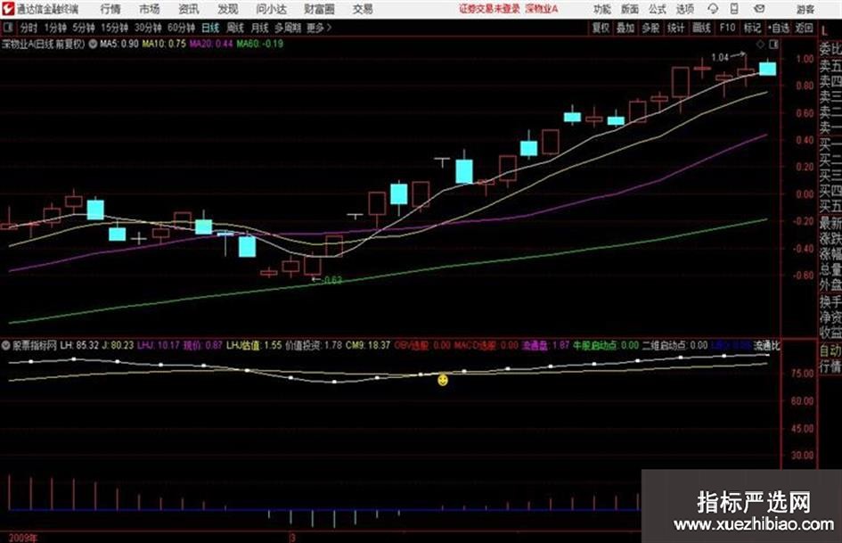Open the mail envelope icon
Screen dimensions: 842x543
tap(759, 9)
